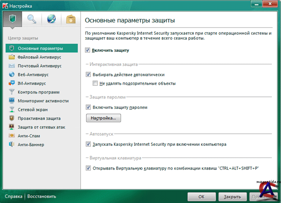Screen dimensions: 281x203
Task: Enable Не удалять подозрительные объекты
Action: 95,83
